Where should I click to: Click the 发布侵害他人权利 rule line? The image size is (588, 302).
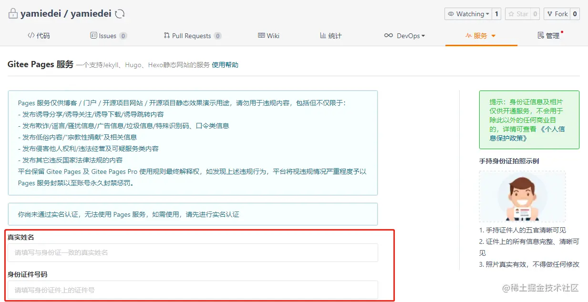[88, 149]
